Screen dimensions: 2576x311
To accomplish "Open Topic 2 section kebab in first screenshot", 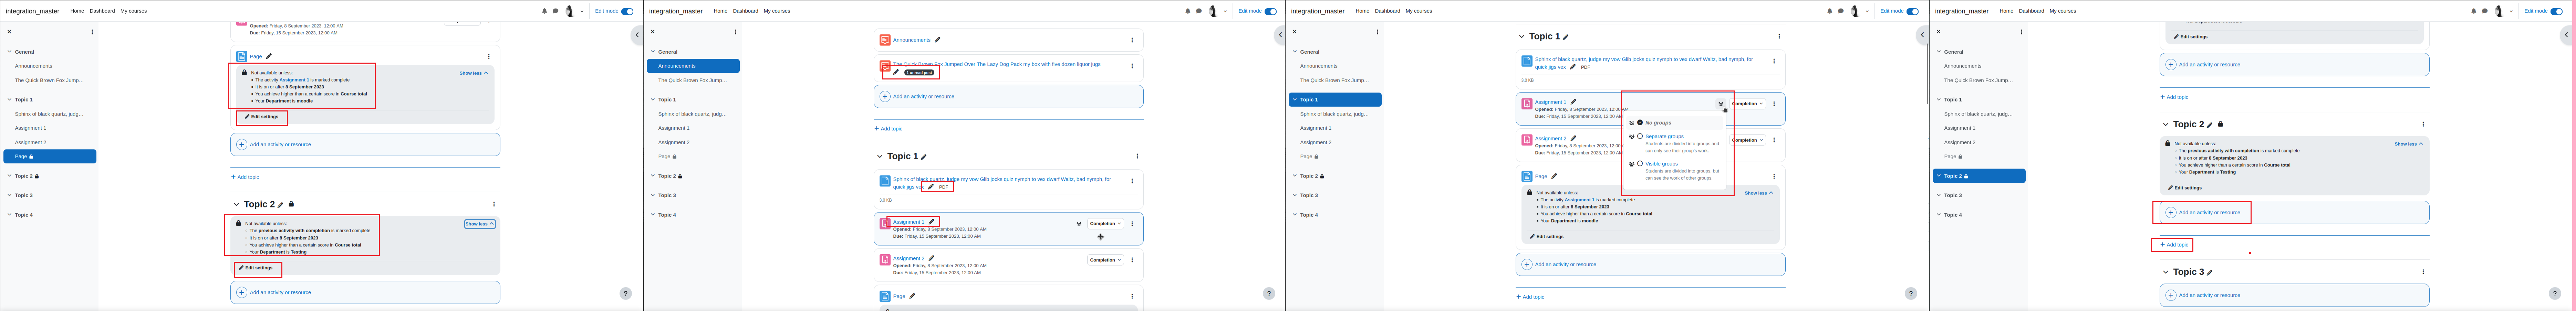I will tap(494, 204).
